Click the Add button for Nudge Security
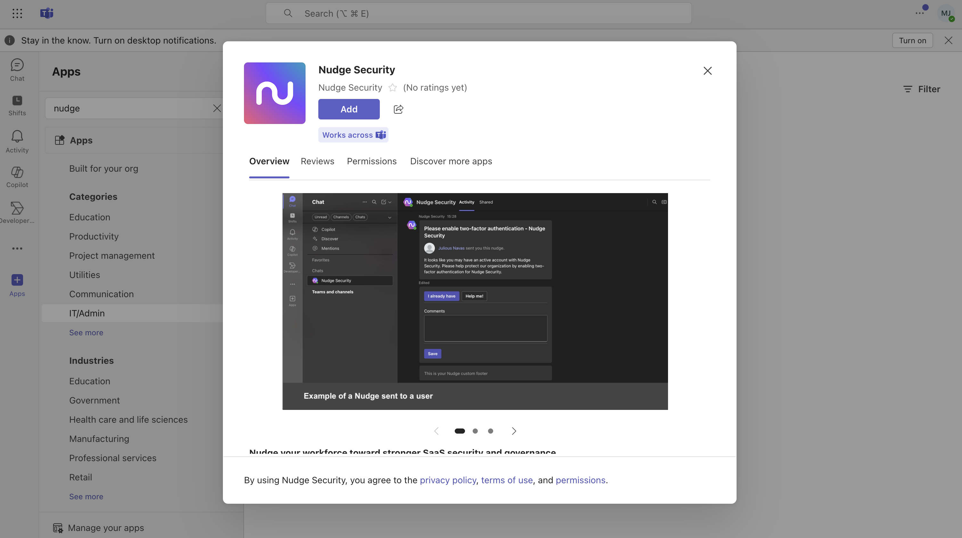Image resolution: width=962 pixels, height=538 pixels. coord(348,109)
